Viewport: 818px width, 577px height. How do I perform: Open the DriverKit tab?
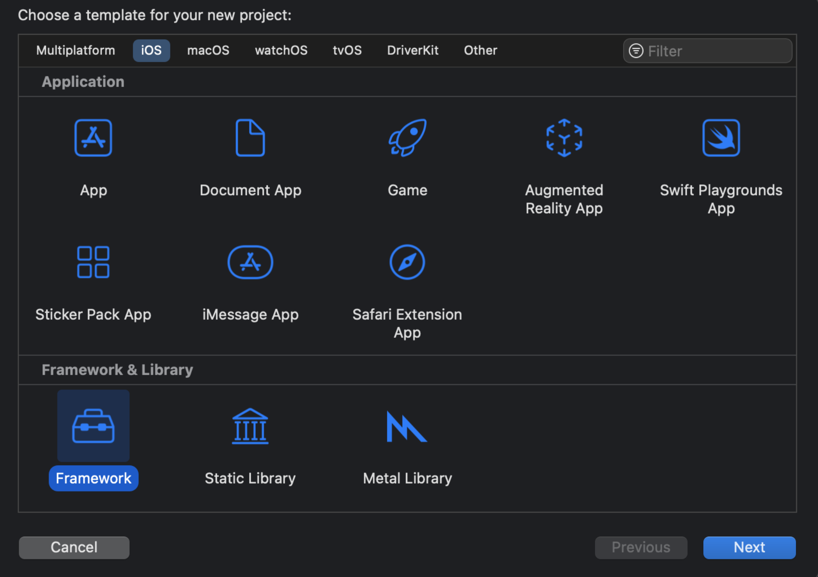point(413,50)
